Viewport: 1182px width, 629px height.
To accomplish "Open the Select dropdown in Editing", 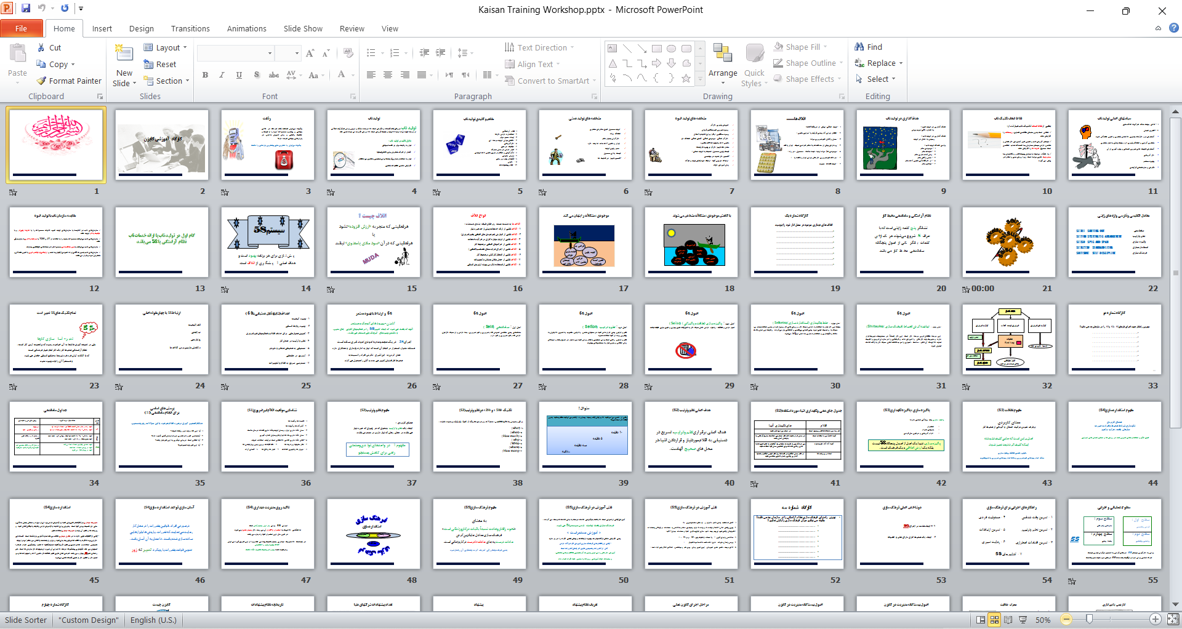I will coord(875,79).
